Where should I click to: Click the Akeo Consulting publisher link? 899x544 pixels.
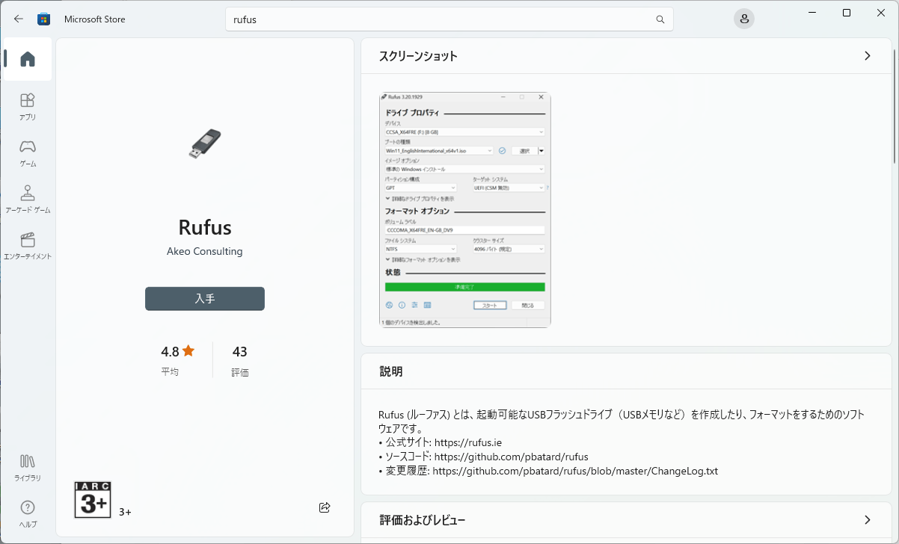tap(205, 251)
